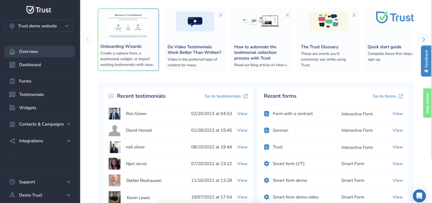Click the Testimonials quote icon in sidebar

click(12, 94)
